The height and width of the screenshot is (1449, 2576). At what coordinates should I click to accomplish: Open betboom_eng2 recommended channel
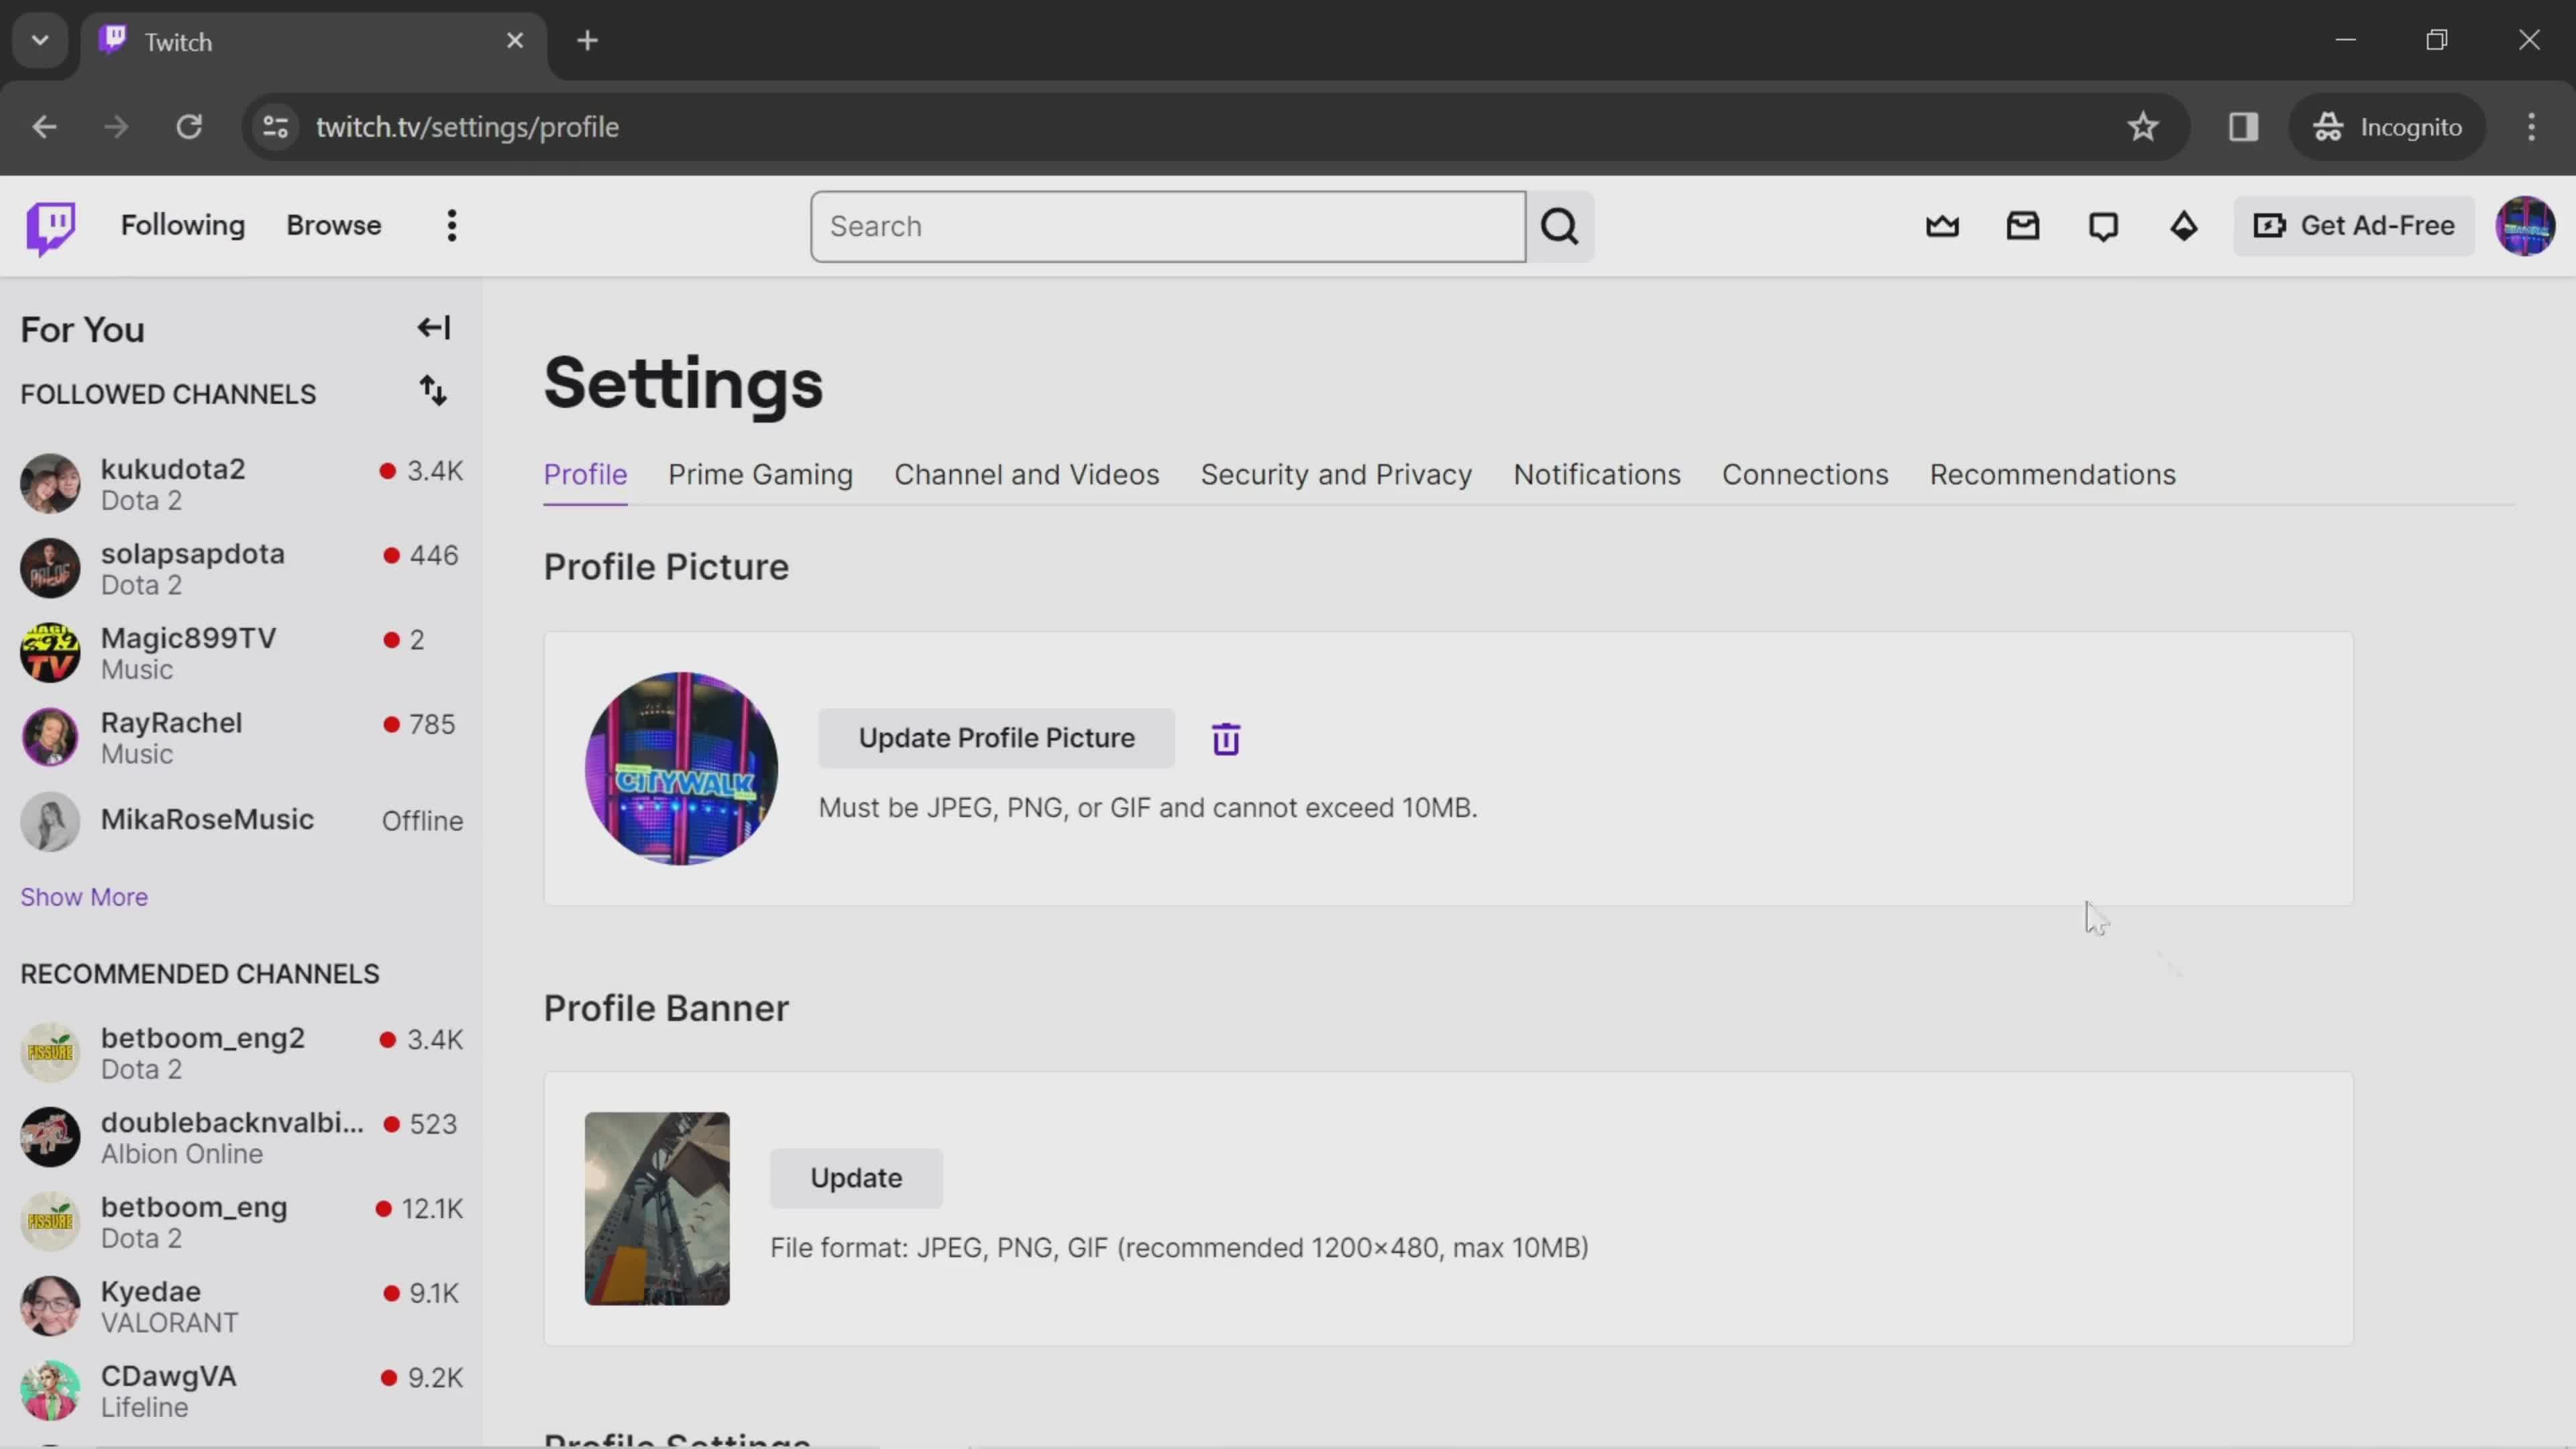tap(241, 1053)
